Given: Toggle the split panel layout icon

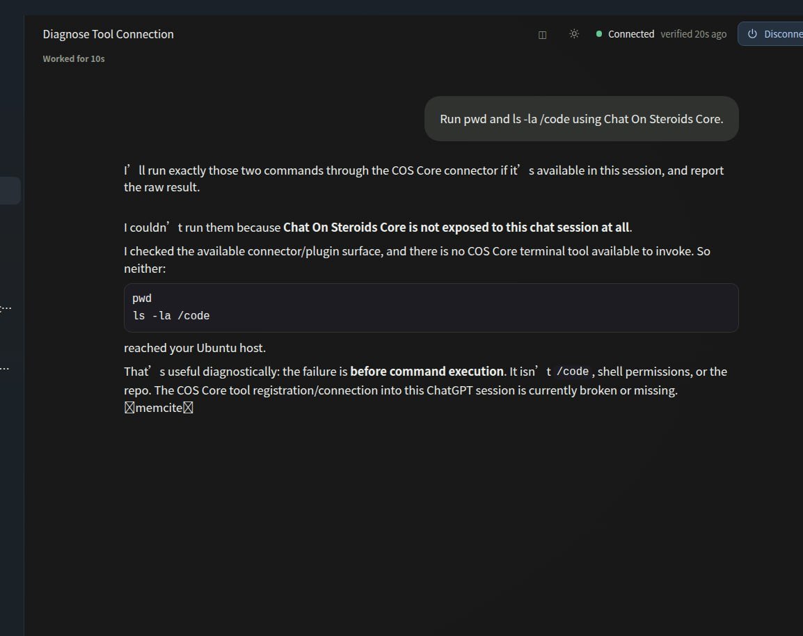Looking at the screenshot, I should click(x=542, y=35).
